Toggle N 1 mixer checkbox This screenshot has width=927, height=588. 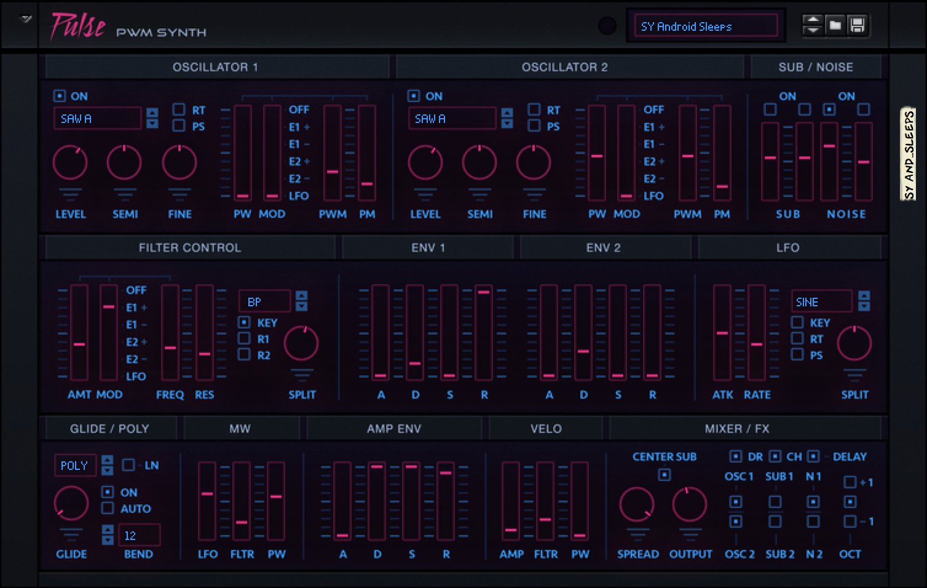click(x=813, y=502)
